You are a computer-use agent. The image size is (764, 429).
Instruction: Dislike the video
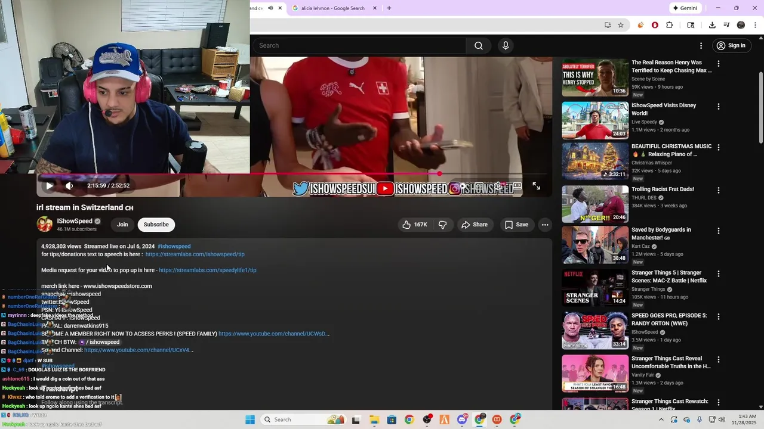point(442,225)
